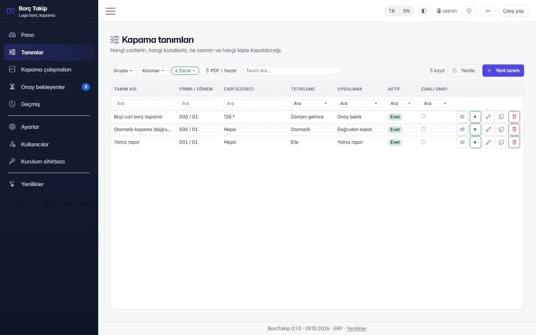Image resolution: width=536 pixels, height=335 pixels.
Task: Click the Yenile refresh button
Action: coord(463,71)
